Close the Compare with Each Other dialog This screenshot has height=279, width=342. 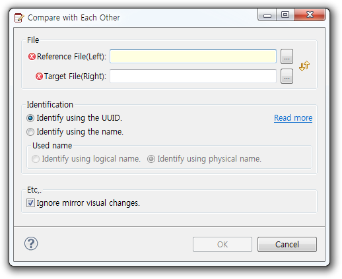310,15
